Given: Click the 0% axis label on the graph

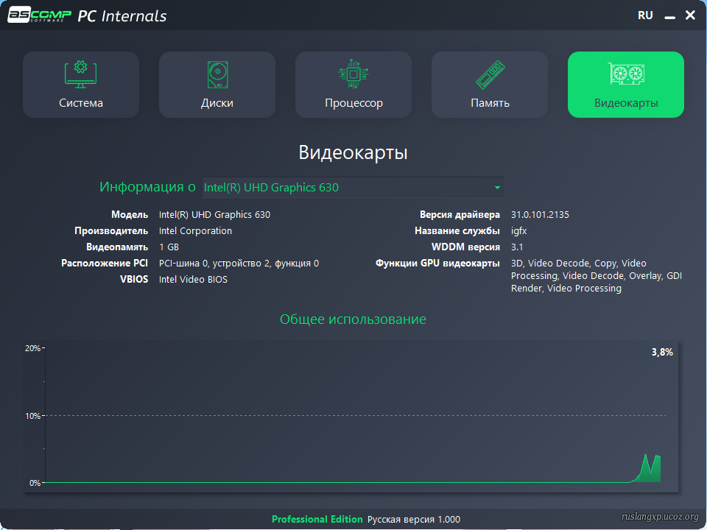Looking at the screenshot, I should (x=35, y=483).
